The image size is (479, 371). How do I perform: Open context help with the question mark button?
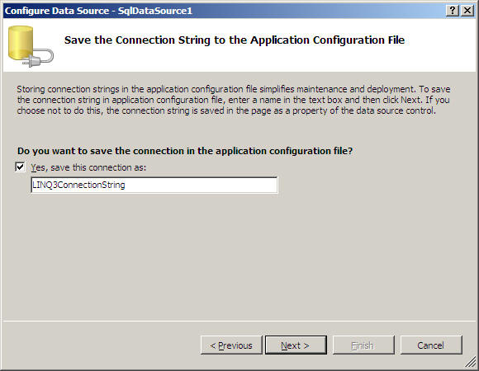452,11
